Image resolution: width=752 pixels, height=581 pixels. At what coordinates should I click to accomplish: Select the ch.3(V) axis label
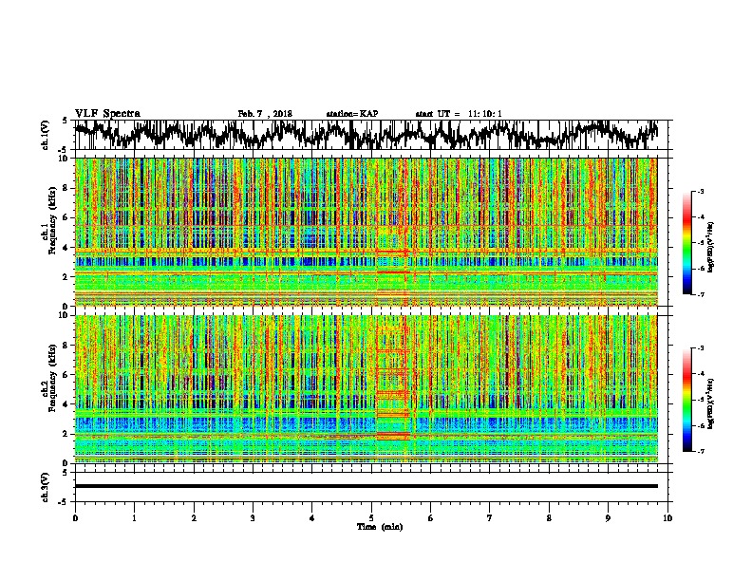click(x=45, y=487)
